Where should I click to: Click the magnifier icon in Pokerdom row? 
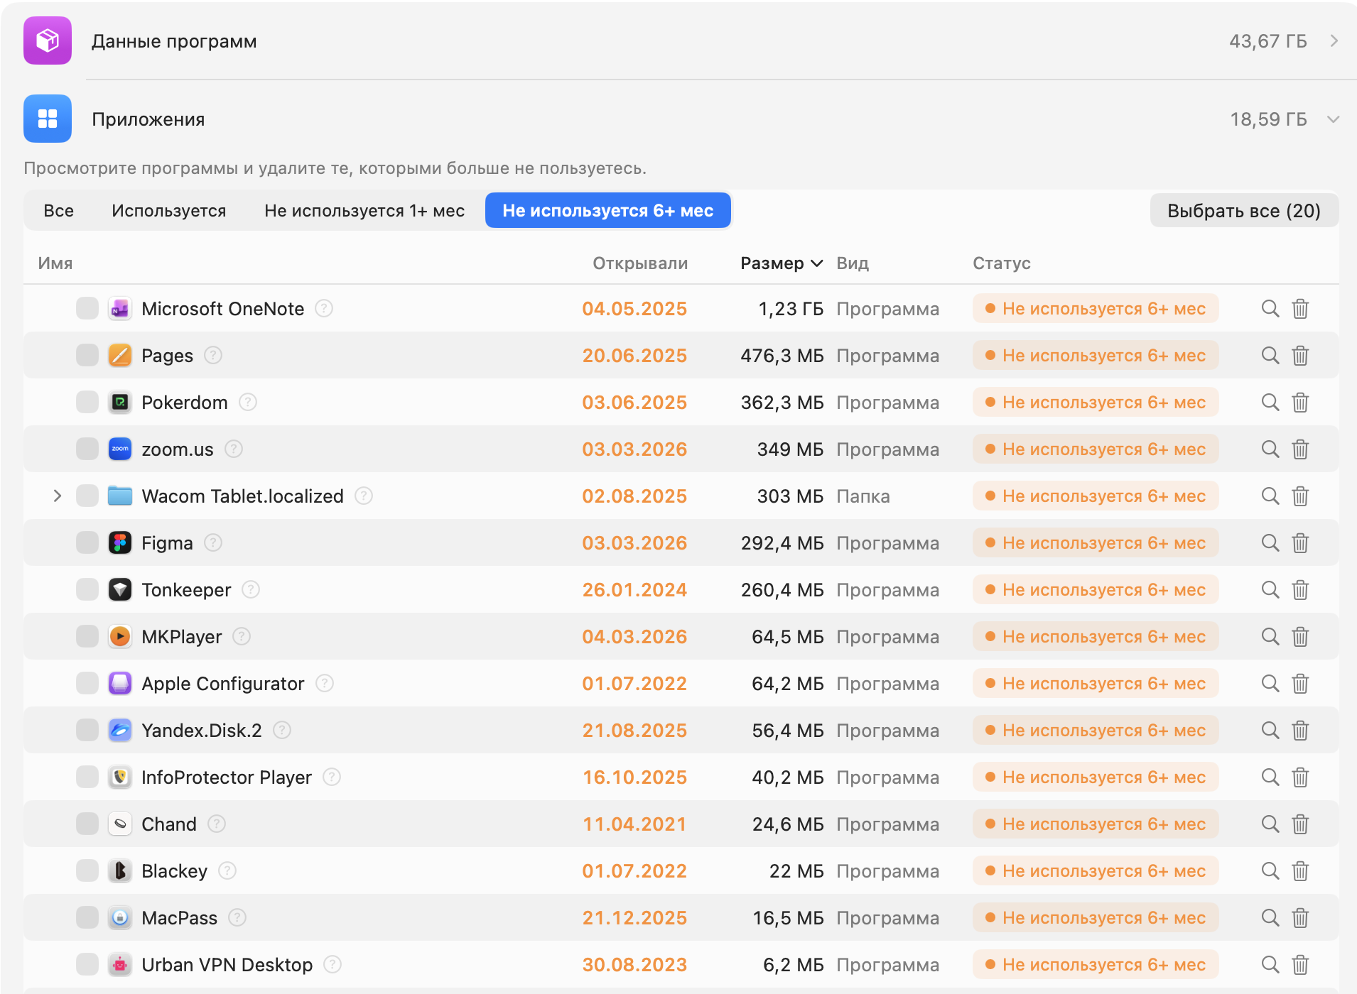(x=1270, y=403)
